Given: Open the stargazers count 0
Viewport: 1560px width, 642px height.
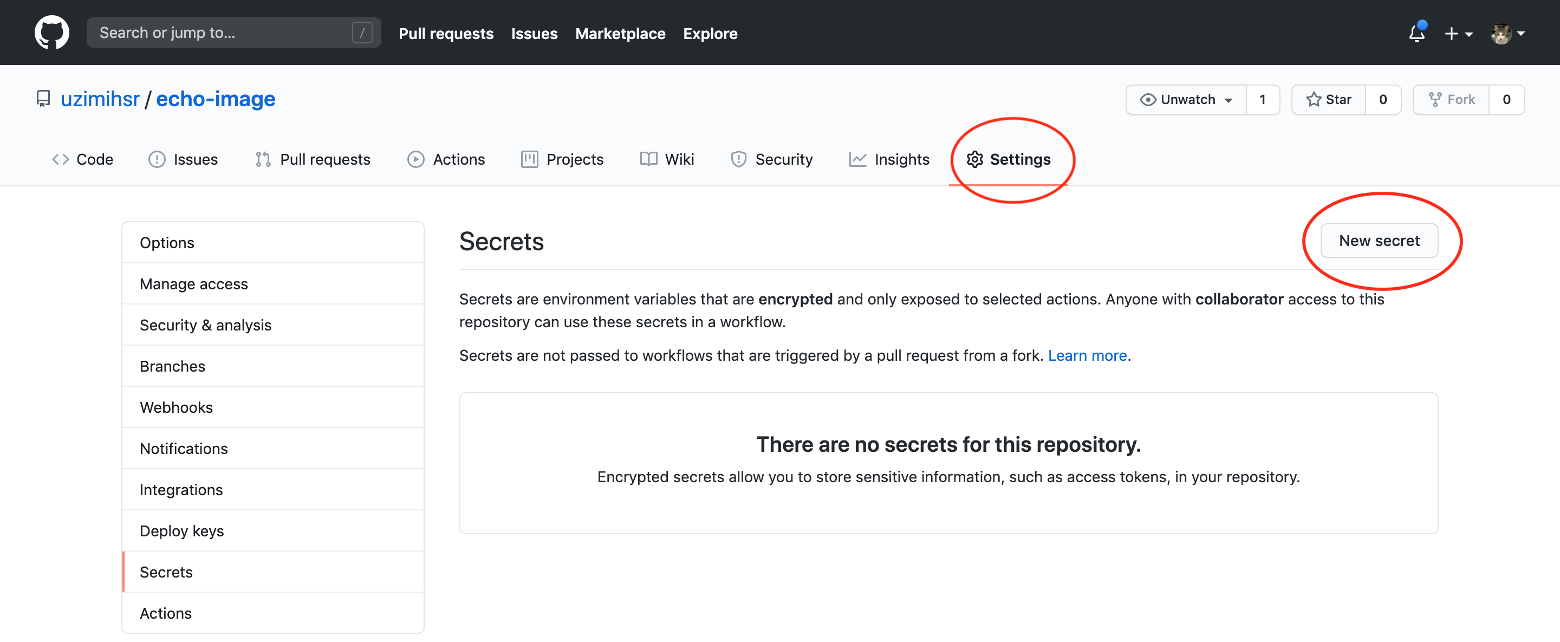Looking at the screenshot, I should tap(1383, 99).
